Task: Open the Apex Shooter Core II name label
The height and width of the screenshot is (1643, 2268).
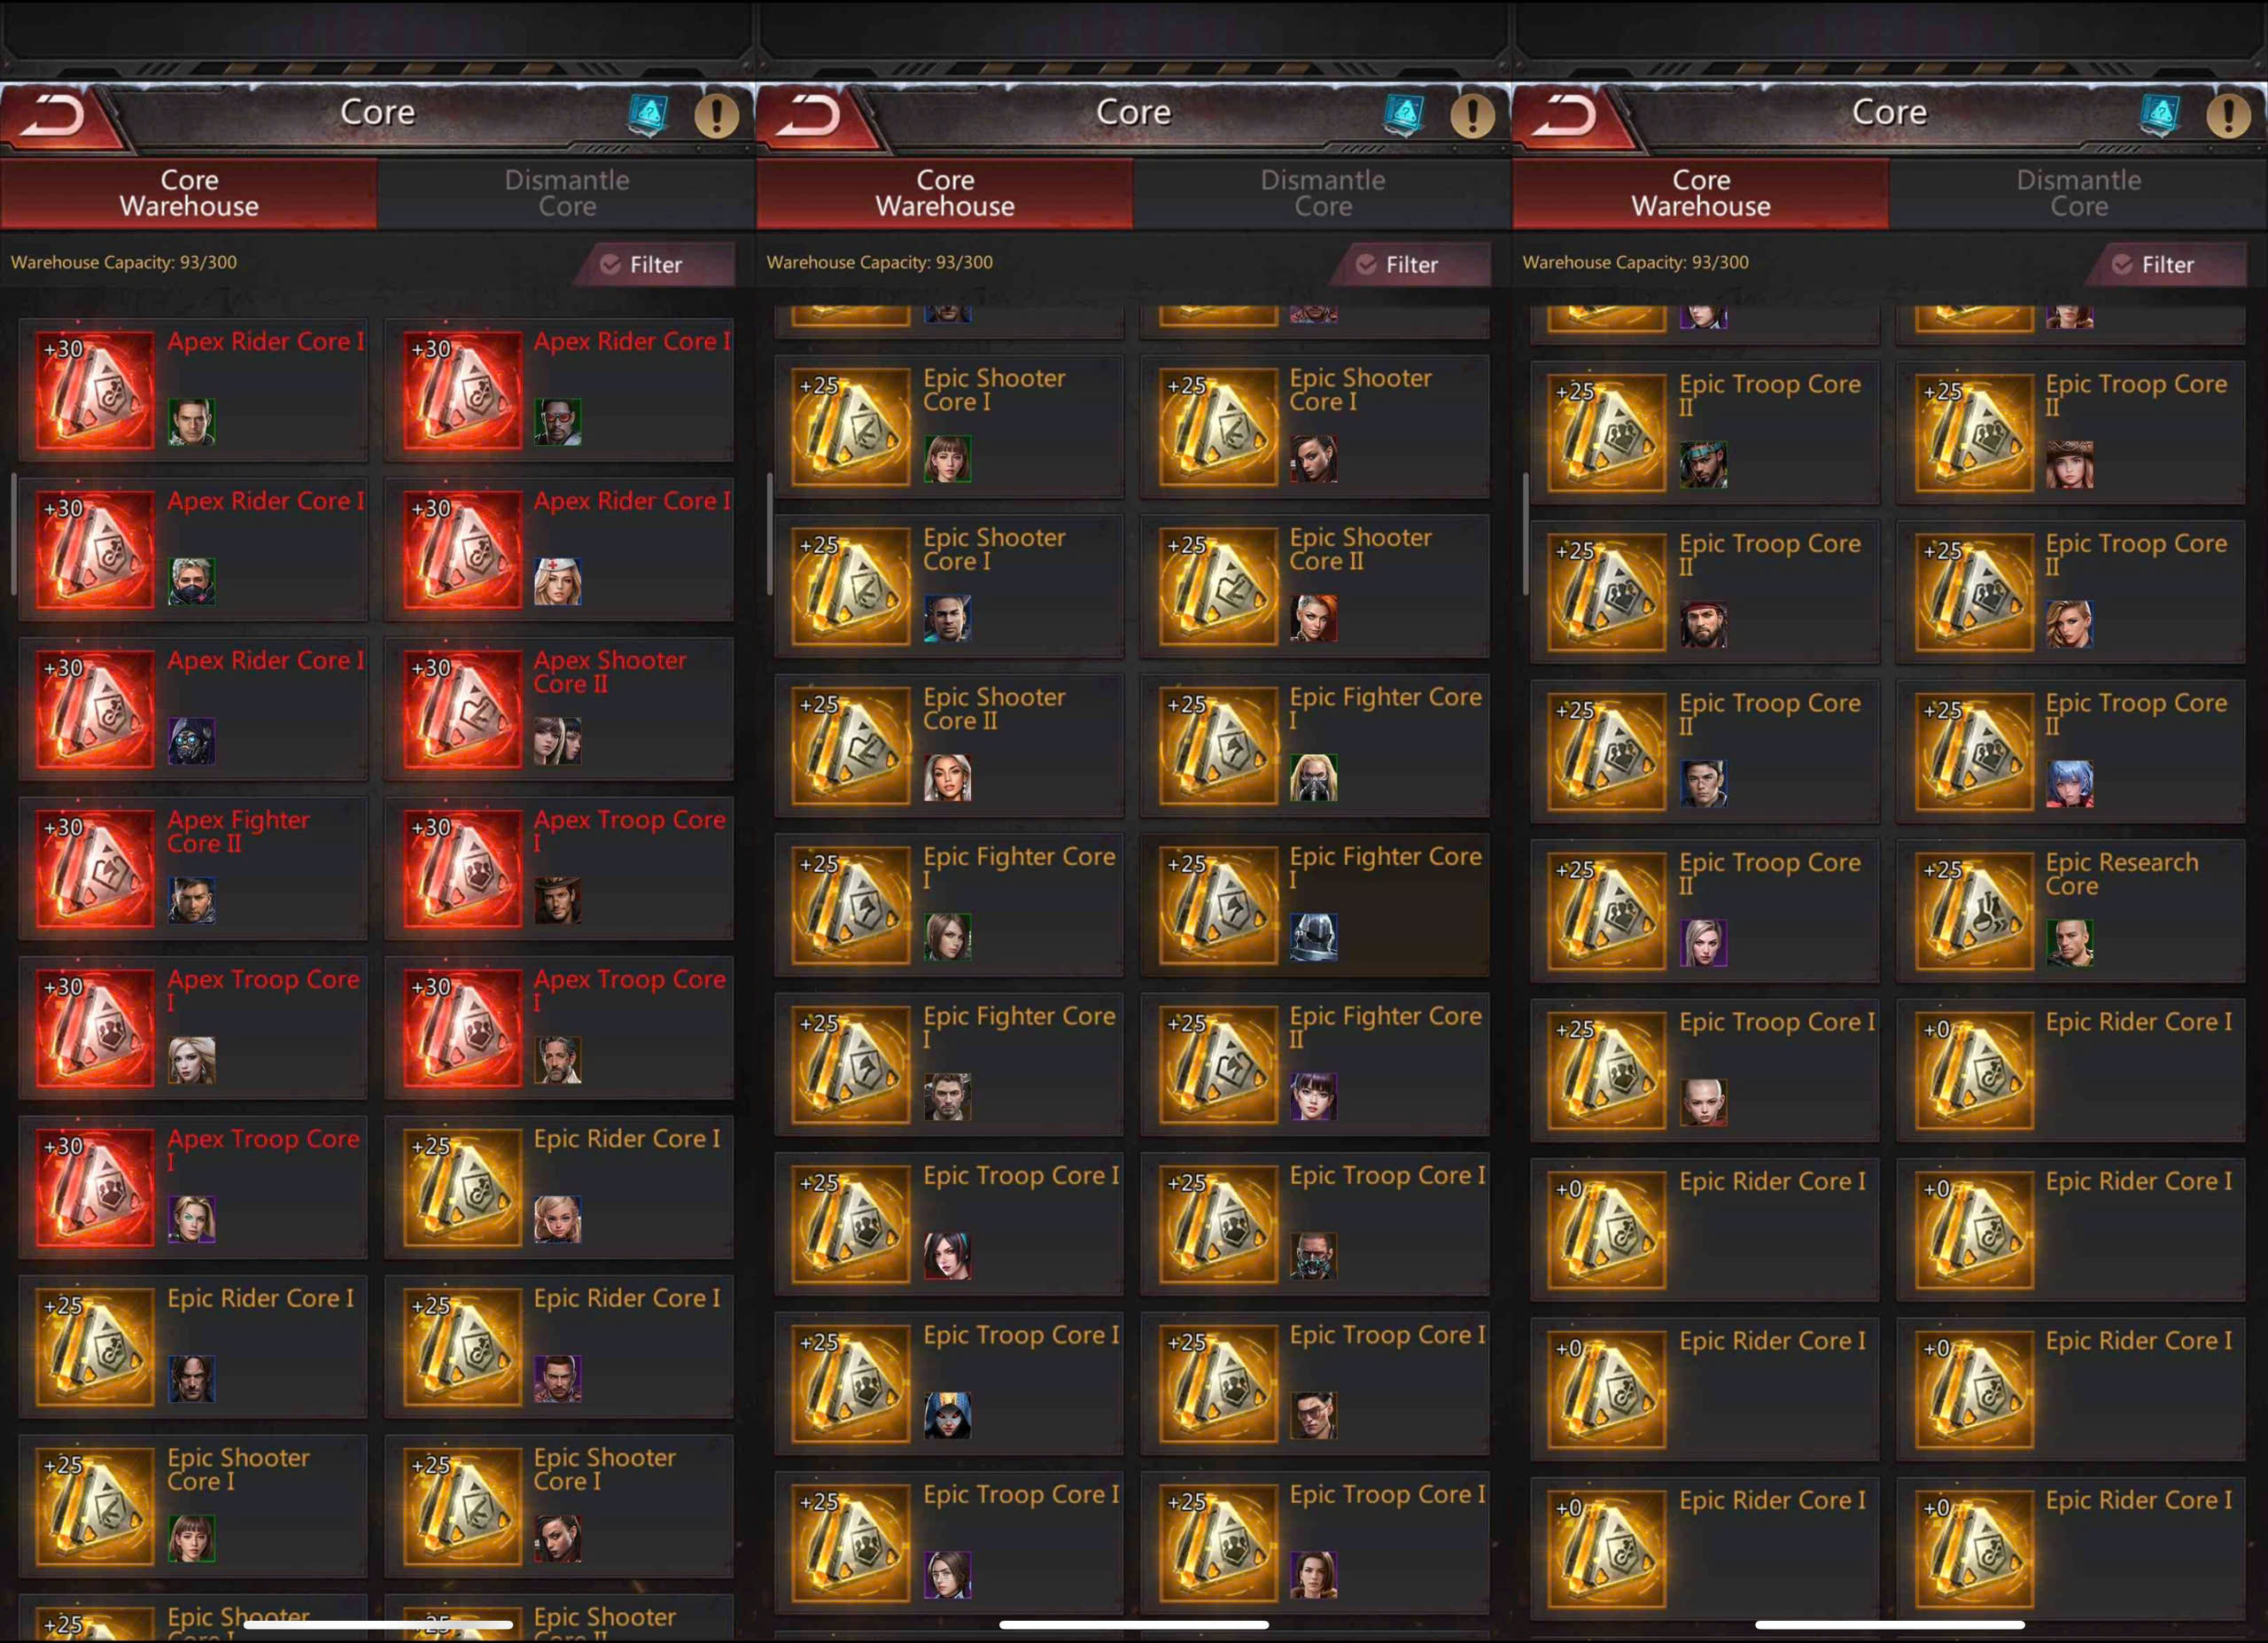Action: click(610, 672)
